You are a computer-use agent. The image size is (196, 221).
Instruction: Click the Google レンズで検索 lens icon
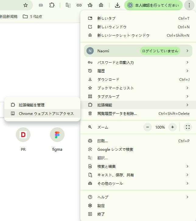click(90, 149)
